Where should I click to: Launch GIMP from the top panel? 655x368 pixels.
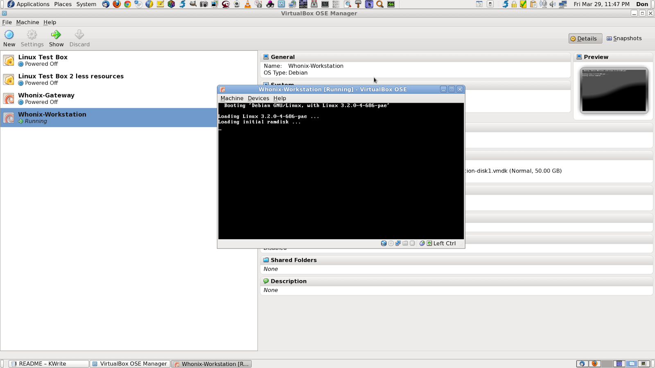(x=193, y=4)
